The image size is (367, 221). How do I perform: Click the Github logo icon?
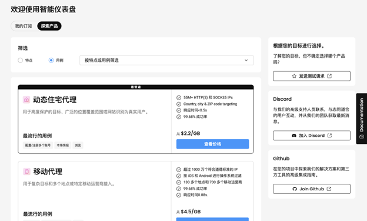(295, 189)
